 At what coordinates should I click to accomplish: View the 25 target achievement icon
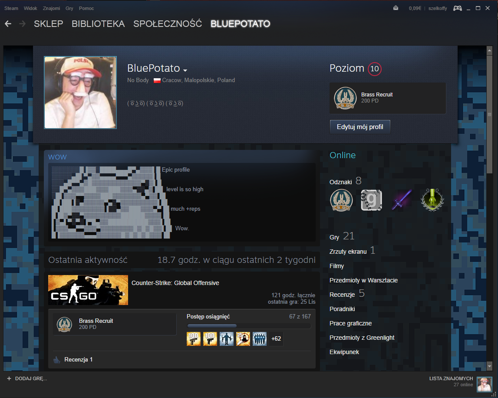pyautogui.click(x=243, y=339)
